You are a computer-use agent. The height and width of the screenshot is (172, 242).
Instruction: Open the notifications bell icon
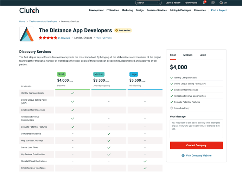(x=204, y=2)
